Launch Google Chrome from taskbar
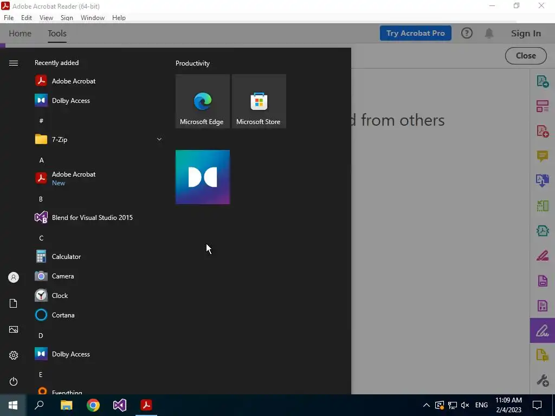The height and width of the screenshot is (416, 555). point(93,405)
